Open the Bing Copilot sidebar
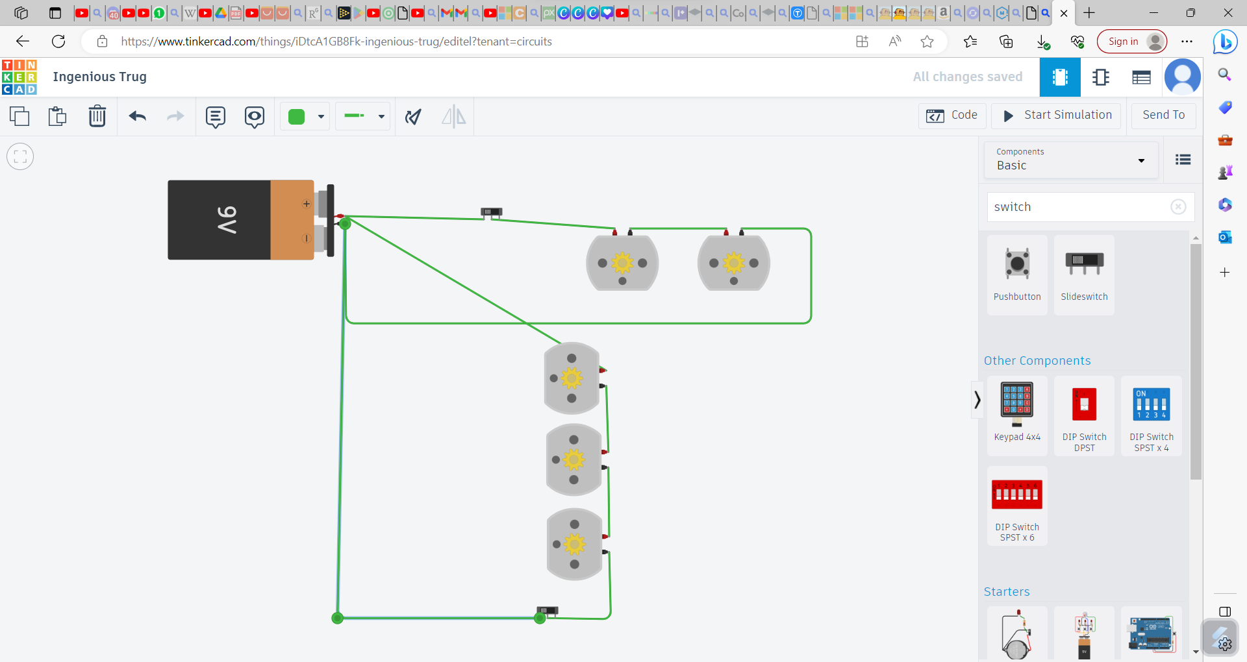The image size is (1247, 662). [x=1225, y=42]
